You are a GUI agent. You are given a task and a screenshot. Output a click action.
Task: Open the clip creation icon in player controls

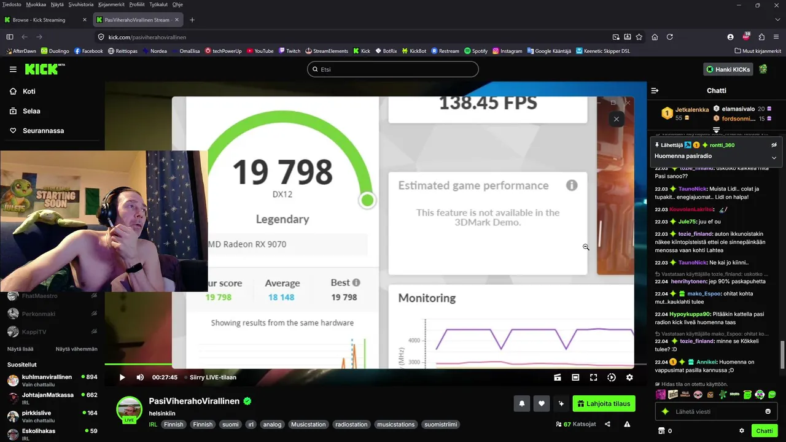558,378
